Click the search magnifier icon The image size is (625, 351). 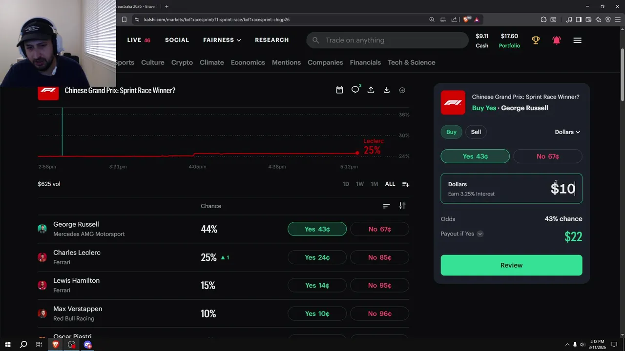pos(316,40)
